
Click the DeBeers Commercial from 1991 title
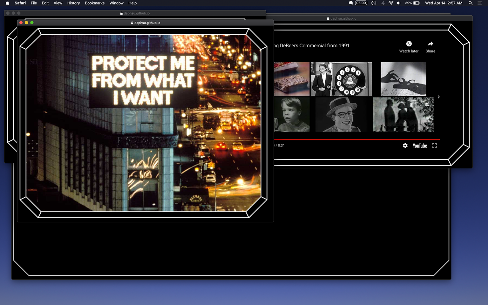pos(312,45)
